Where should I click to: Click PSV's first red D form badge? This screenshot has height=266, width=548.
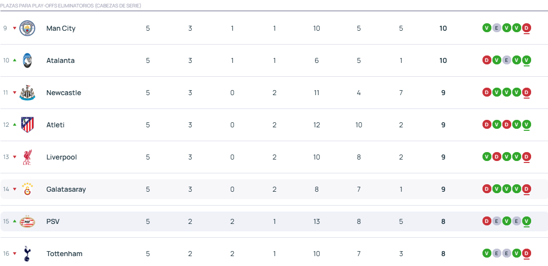pyautogui.click(x=487, y=221)
